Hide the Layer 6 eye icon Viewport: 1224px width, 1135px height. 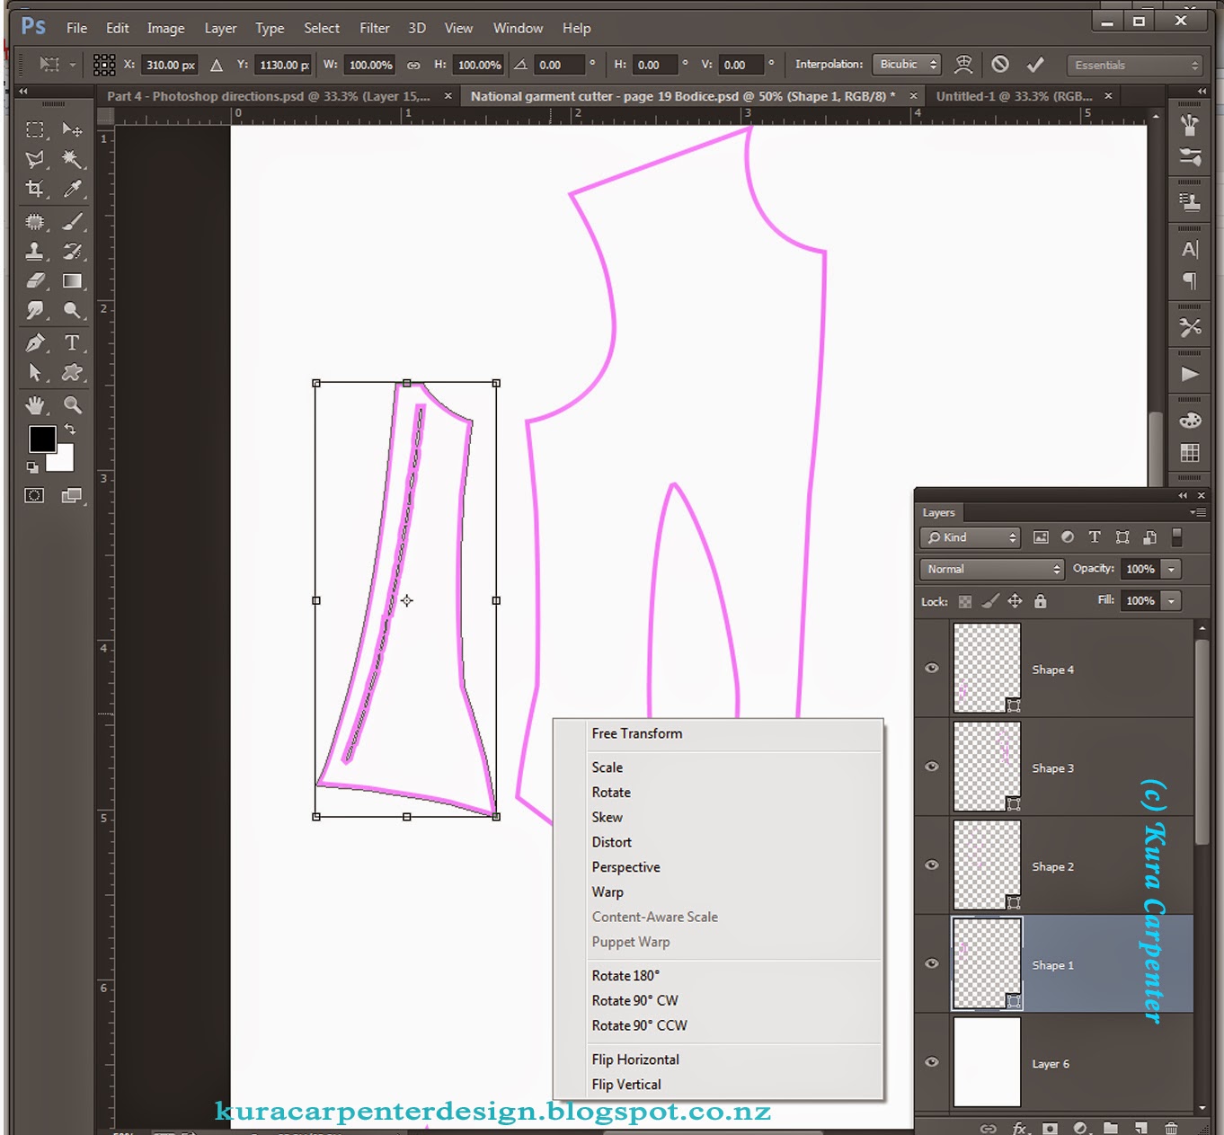[x=932, y=1062]
